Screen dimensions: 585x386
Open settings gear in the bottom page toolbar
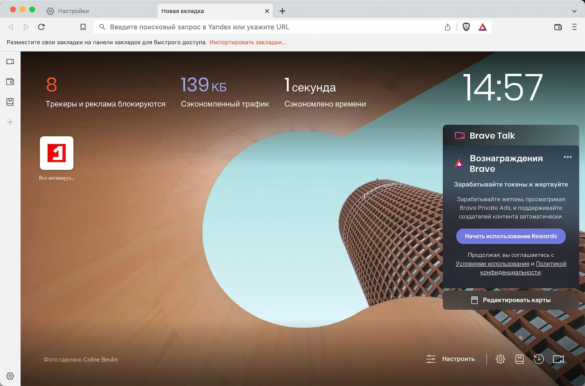[500, 359]
